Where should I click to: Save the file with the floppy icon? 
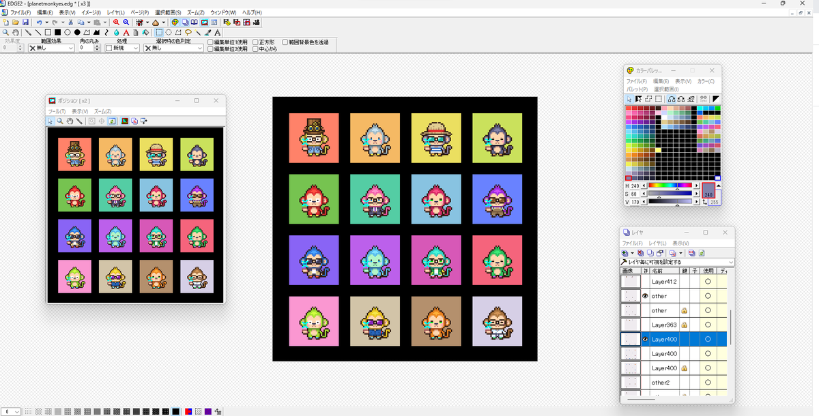click(25, 23)
